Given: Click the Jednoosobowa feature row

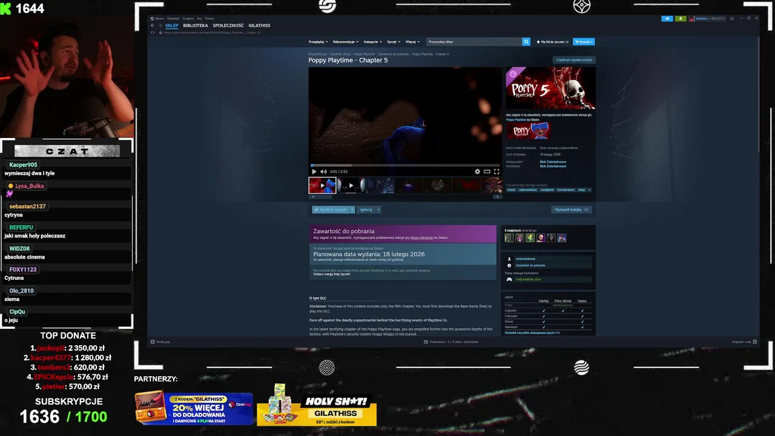Looking at the screenshot, I should 549,259.
